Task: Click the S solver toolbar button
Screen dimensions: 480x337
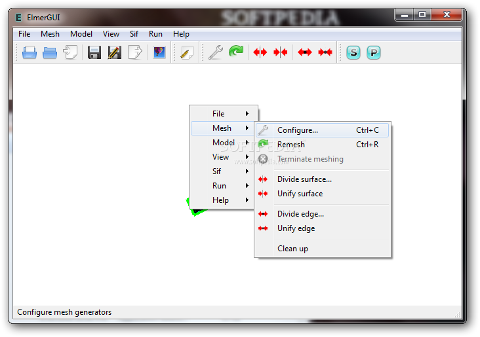Action: click(353, 52)
